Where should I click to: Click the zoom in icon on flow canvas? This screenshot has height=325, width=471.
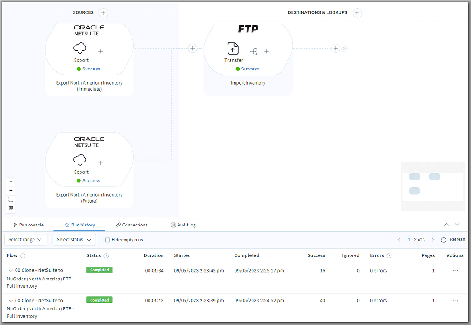(x=11, y=181)
